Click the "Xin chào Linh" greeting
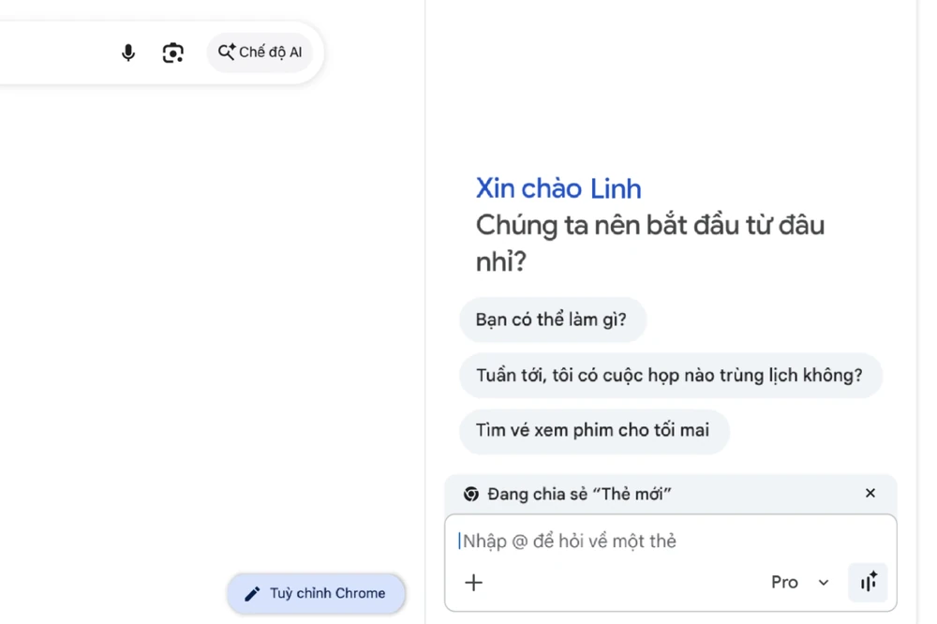The image size is (937, 624). coord(558,188)
